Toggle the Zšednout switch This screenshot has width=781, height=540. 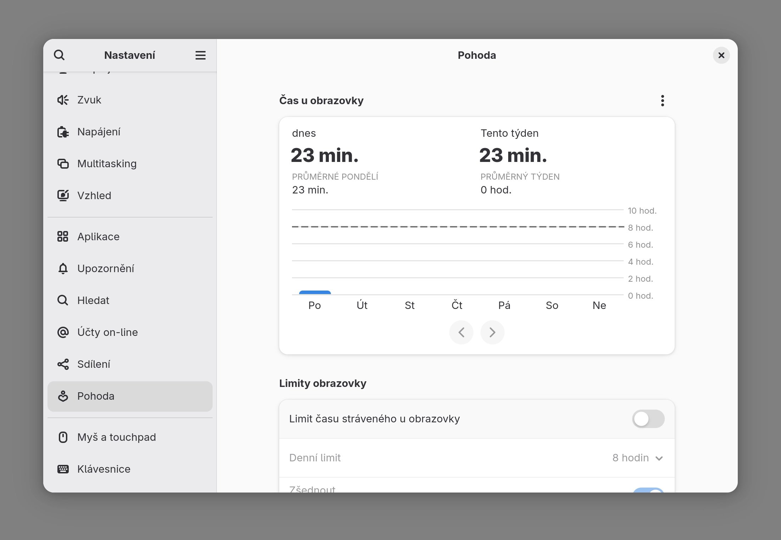point(648,490)
